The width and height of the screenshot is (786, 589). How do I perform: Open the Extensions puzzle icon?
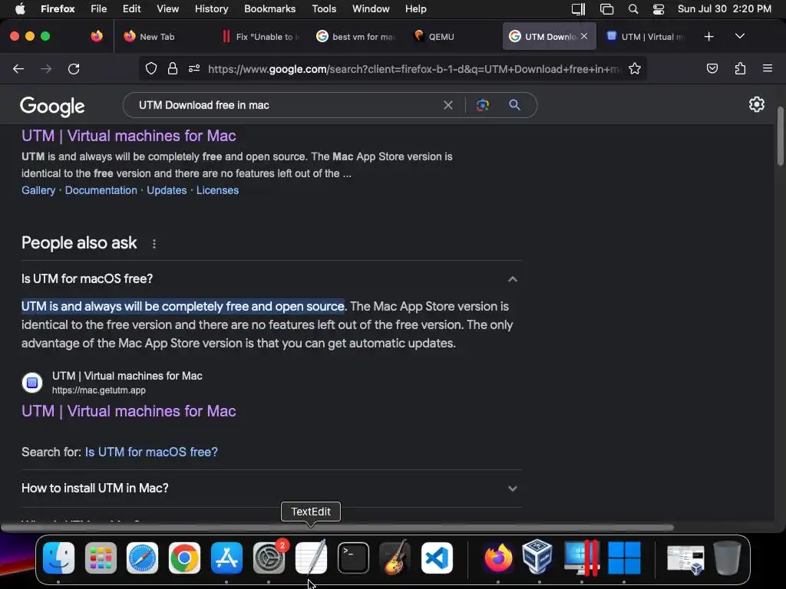(x=740, y=68)
